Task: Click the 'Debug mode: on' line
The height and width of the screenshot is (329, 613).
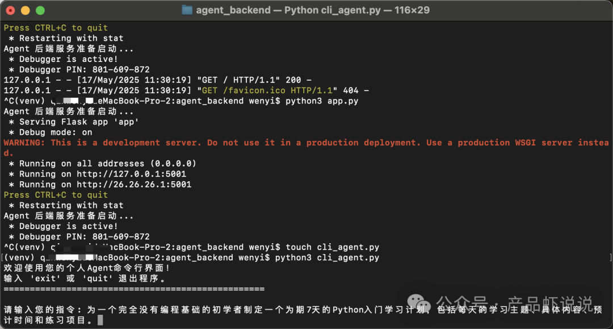Action: [x=51, y=132]
